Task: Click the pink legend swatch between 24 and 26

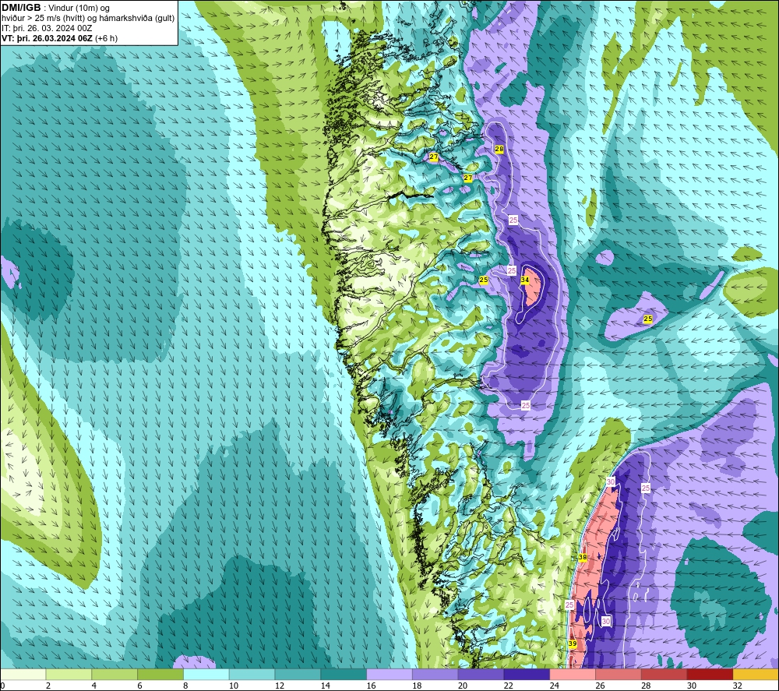Action: (573, 674)
